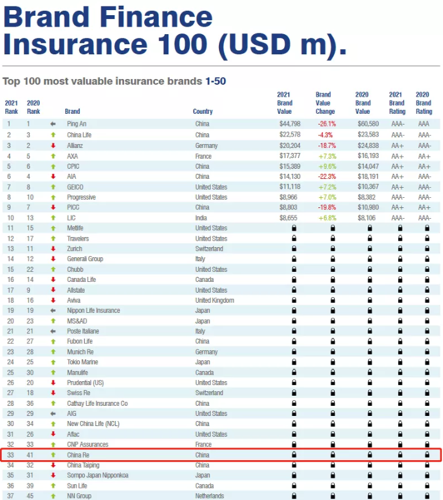The image size is (443, 500).
Task: Click the Brand Value Change column header
Action: coord(325,103)
